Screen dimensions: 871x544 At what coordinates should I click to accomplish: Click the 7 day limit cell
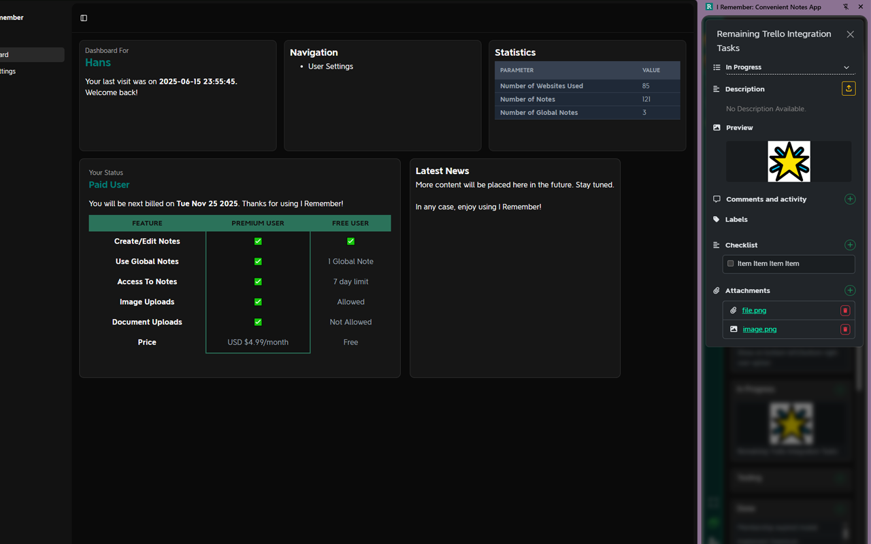click(x=350, y=282)
